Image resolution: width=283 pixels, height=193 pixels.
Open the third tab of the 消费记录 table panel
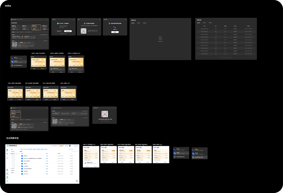(210, 23)
